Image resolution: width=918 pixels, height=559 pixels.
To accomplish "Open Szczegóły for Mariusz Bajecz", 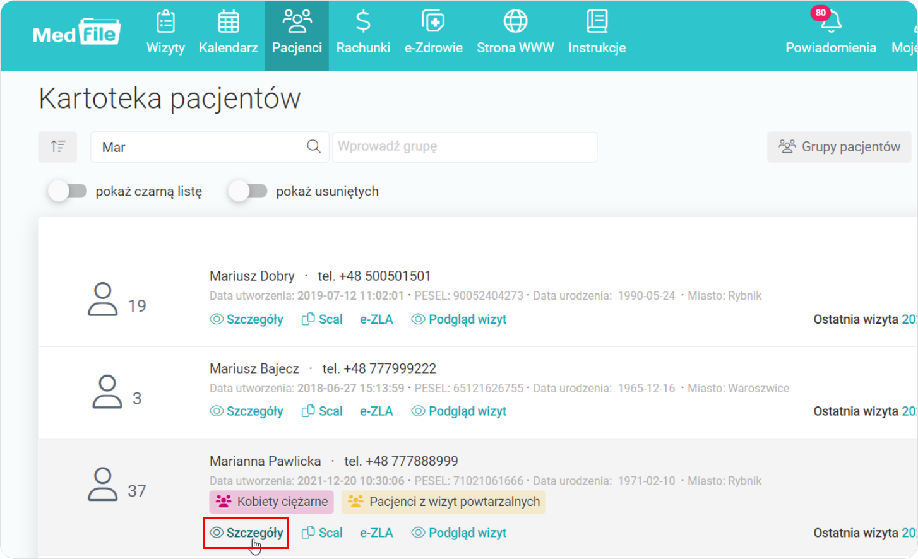I will click(246, 411).
